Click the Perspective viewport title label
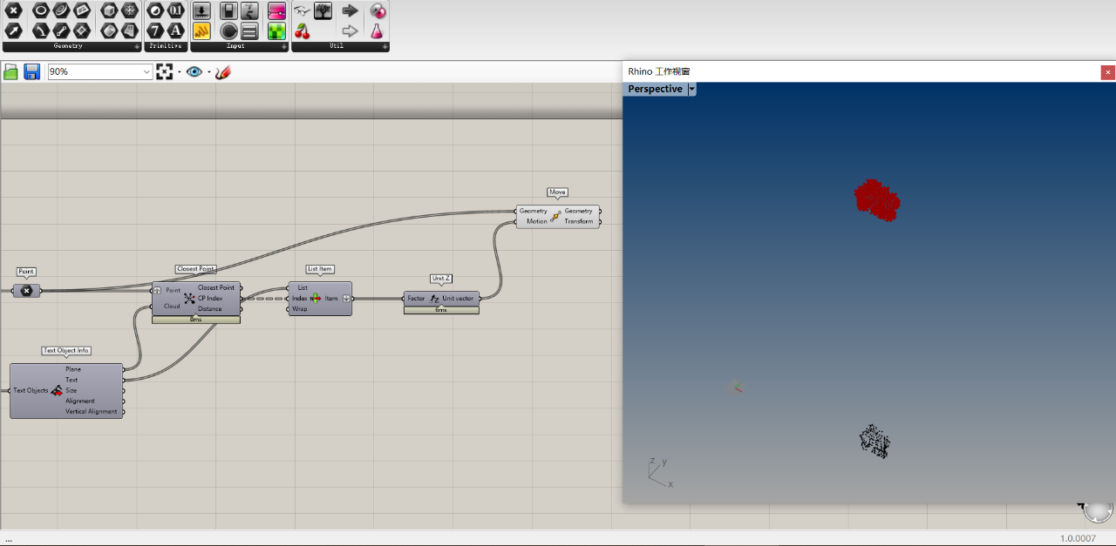This screenshot has height=546, width=1116. pyautogui.click(x=655, y=89)
